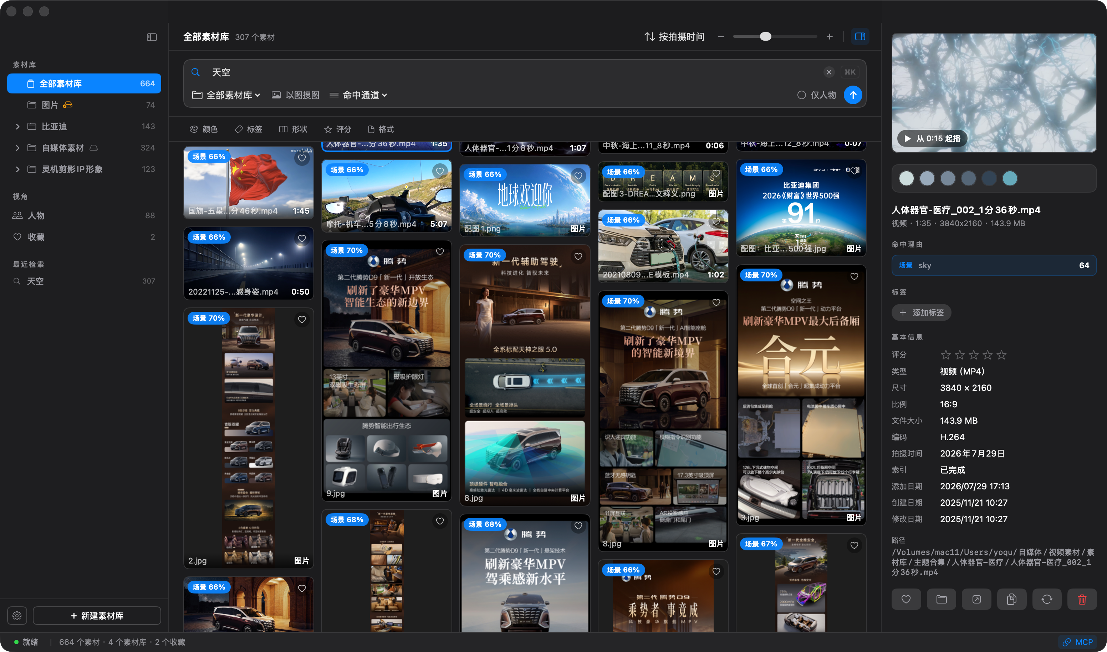Open the 全部素材库 scope dropdown in search

(x=227, y=95)
